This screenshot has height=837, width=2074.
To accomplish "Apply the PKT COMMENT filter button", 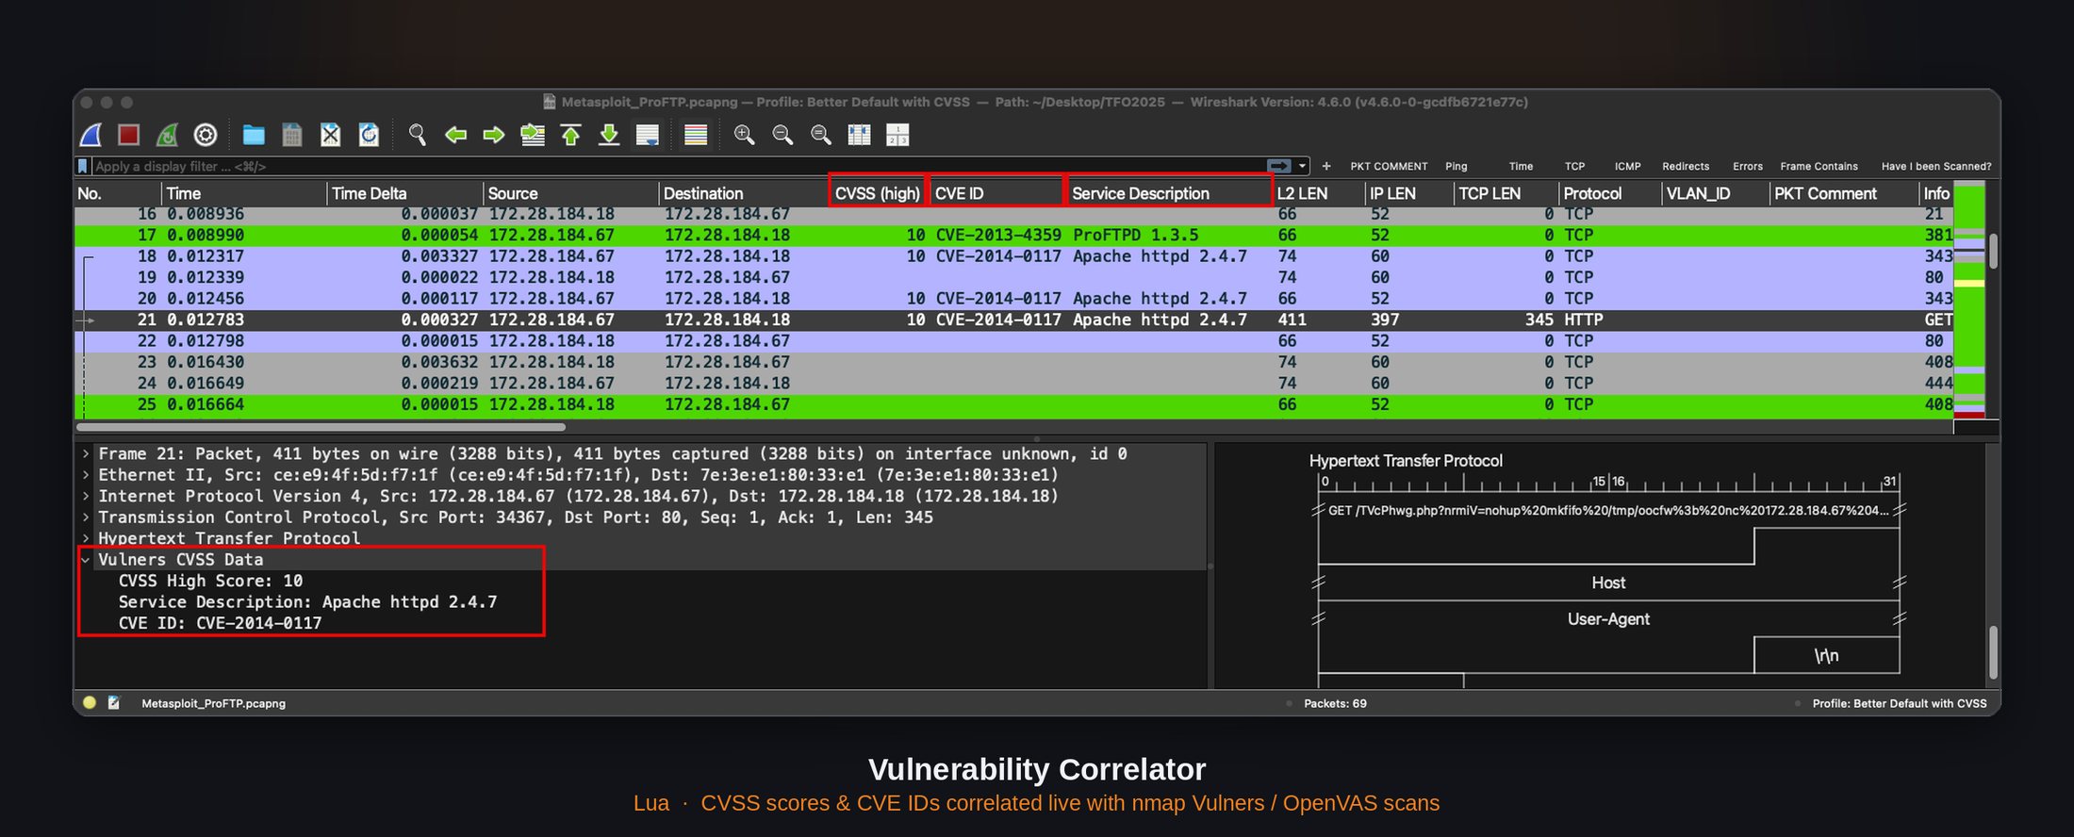I will point(1389,166).
